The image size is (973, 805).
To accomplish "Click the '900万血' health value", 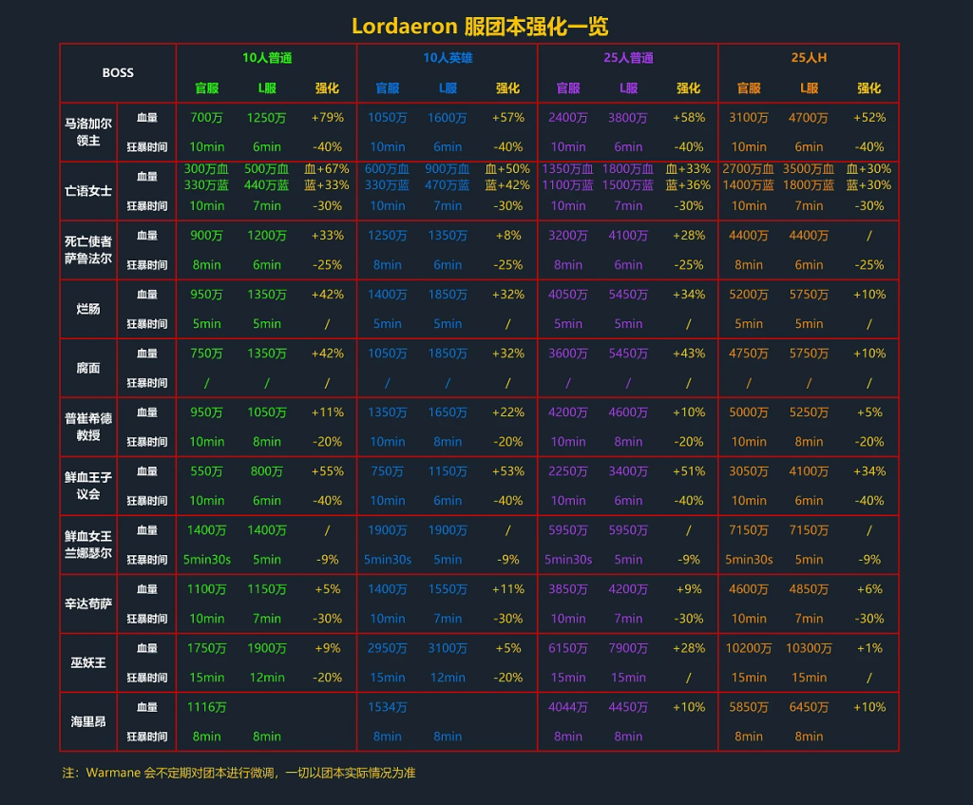I will [448, 169].
